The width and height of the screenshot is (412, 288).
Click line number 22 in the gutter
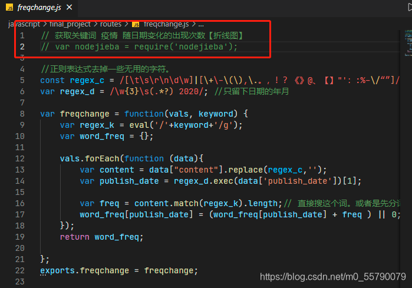coord(19,270)
